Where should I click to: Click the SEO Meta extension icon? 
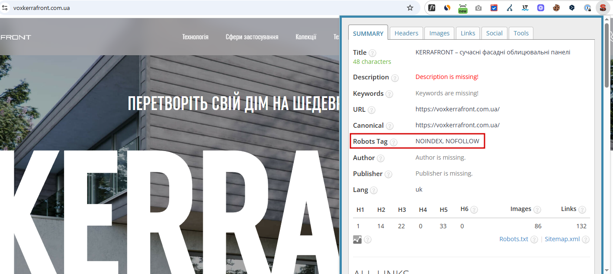(x=603, y=8)
